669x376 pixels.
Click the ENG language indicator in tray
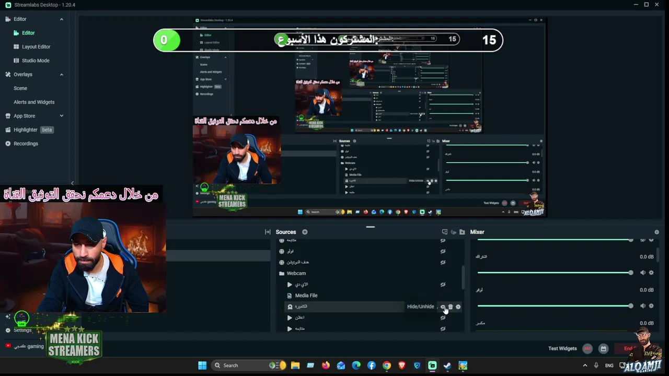click(x=609, y=366)
